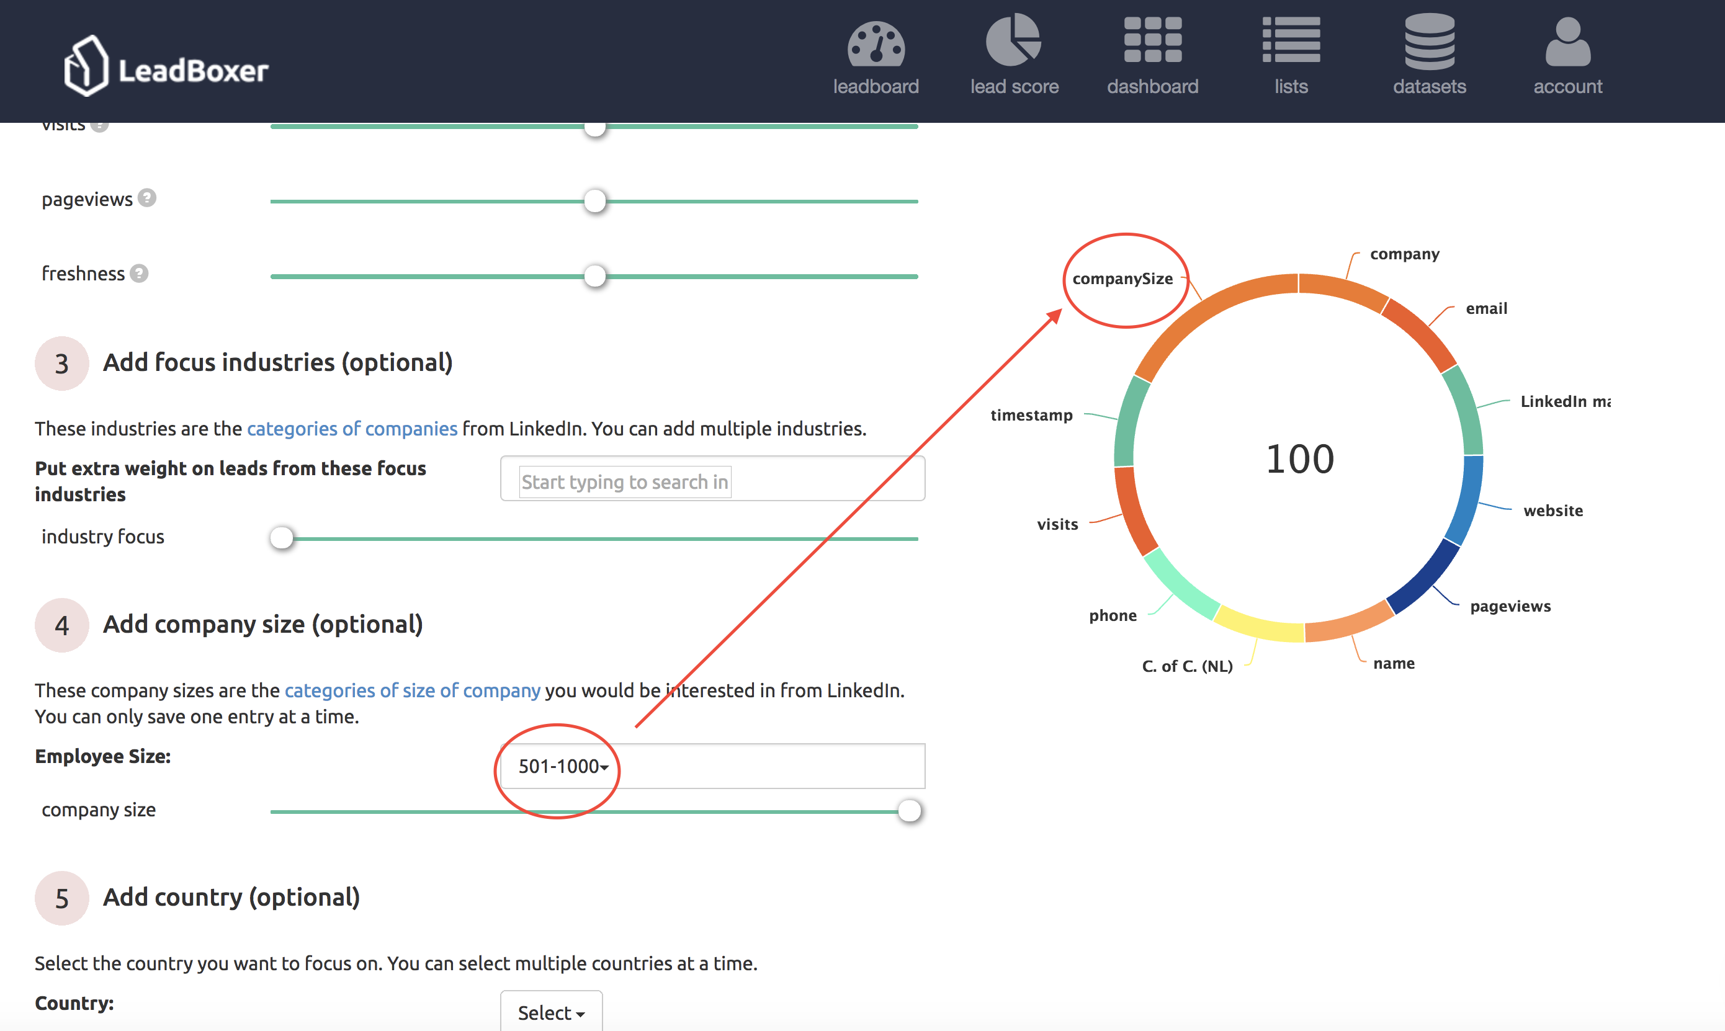
Task: Click the help icon next to freshness
Action: (141, 274)
